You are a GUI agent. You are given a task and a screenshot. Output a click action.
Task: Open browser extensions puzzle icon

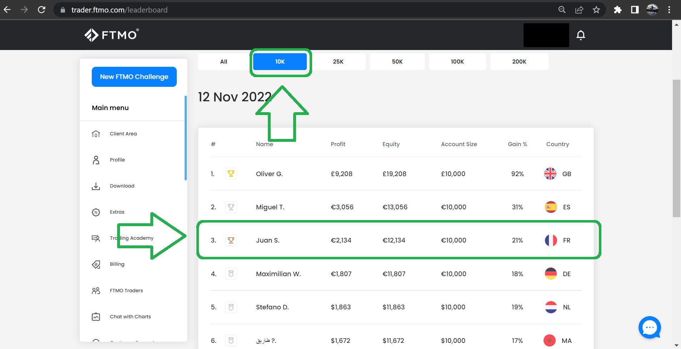point(617,10)
